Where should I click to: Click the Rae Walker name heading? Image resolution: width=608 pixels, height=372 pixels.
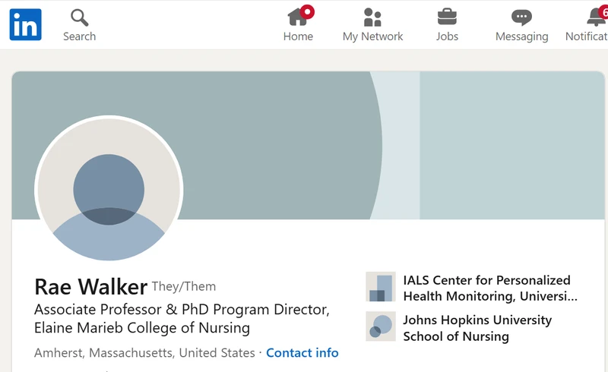coord(90,287)
